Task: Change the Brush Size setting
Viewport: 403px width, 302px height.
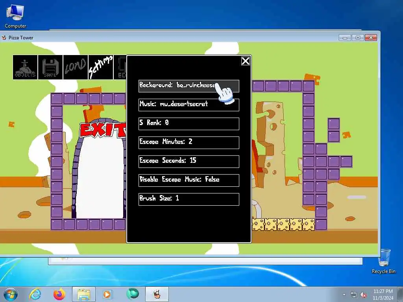Action: (189, 199)
